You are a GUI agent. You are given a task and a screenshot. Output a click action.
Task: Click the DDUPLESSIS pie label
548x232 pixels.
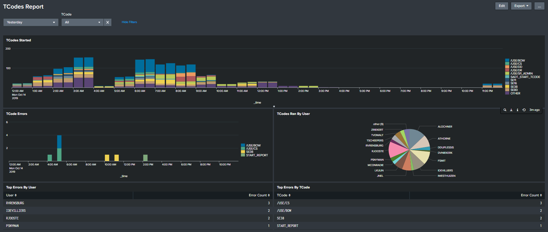coord(446,147)
